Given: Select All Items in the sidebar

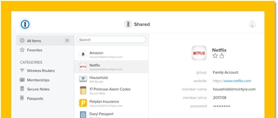Looking at the screenshot, I should pyautogui.click(x=45, y=41).
